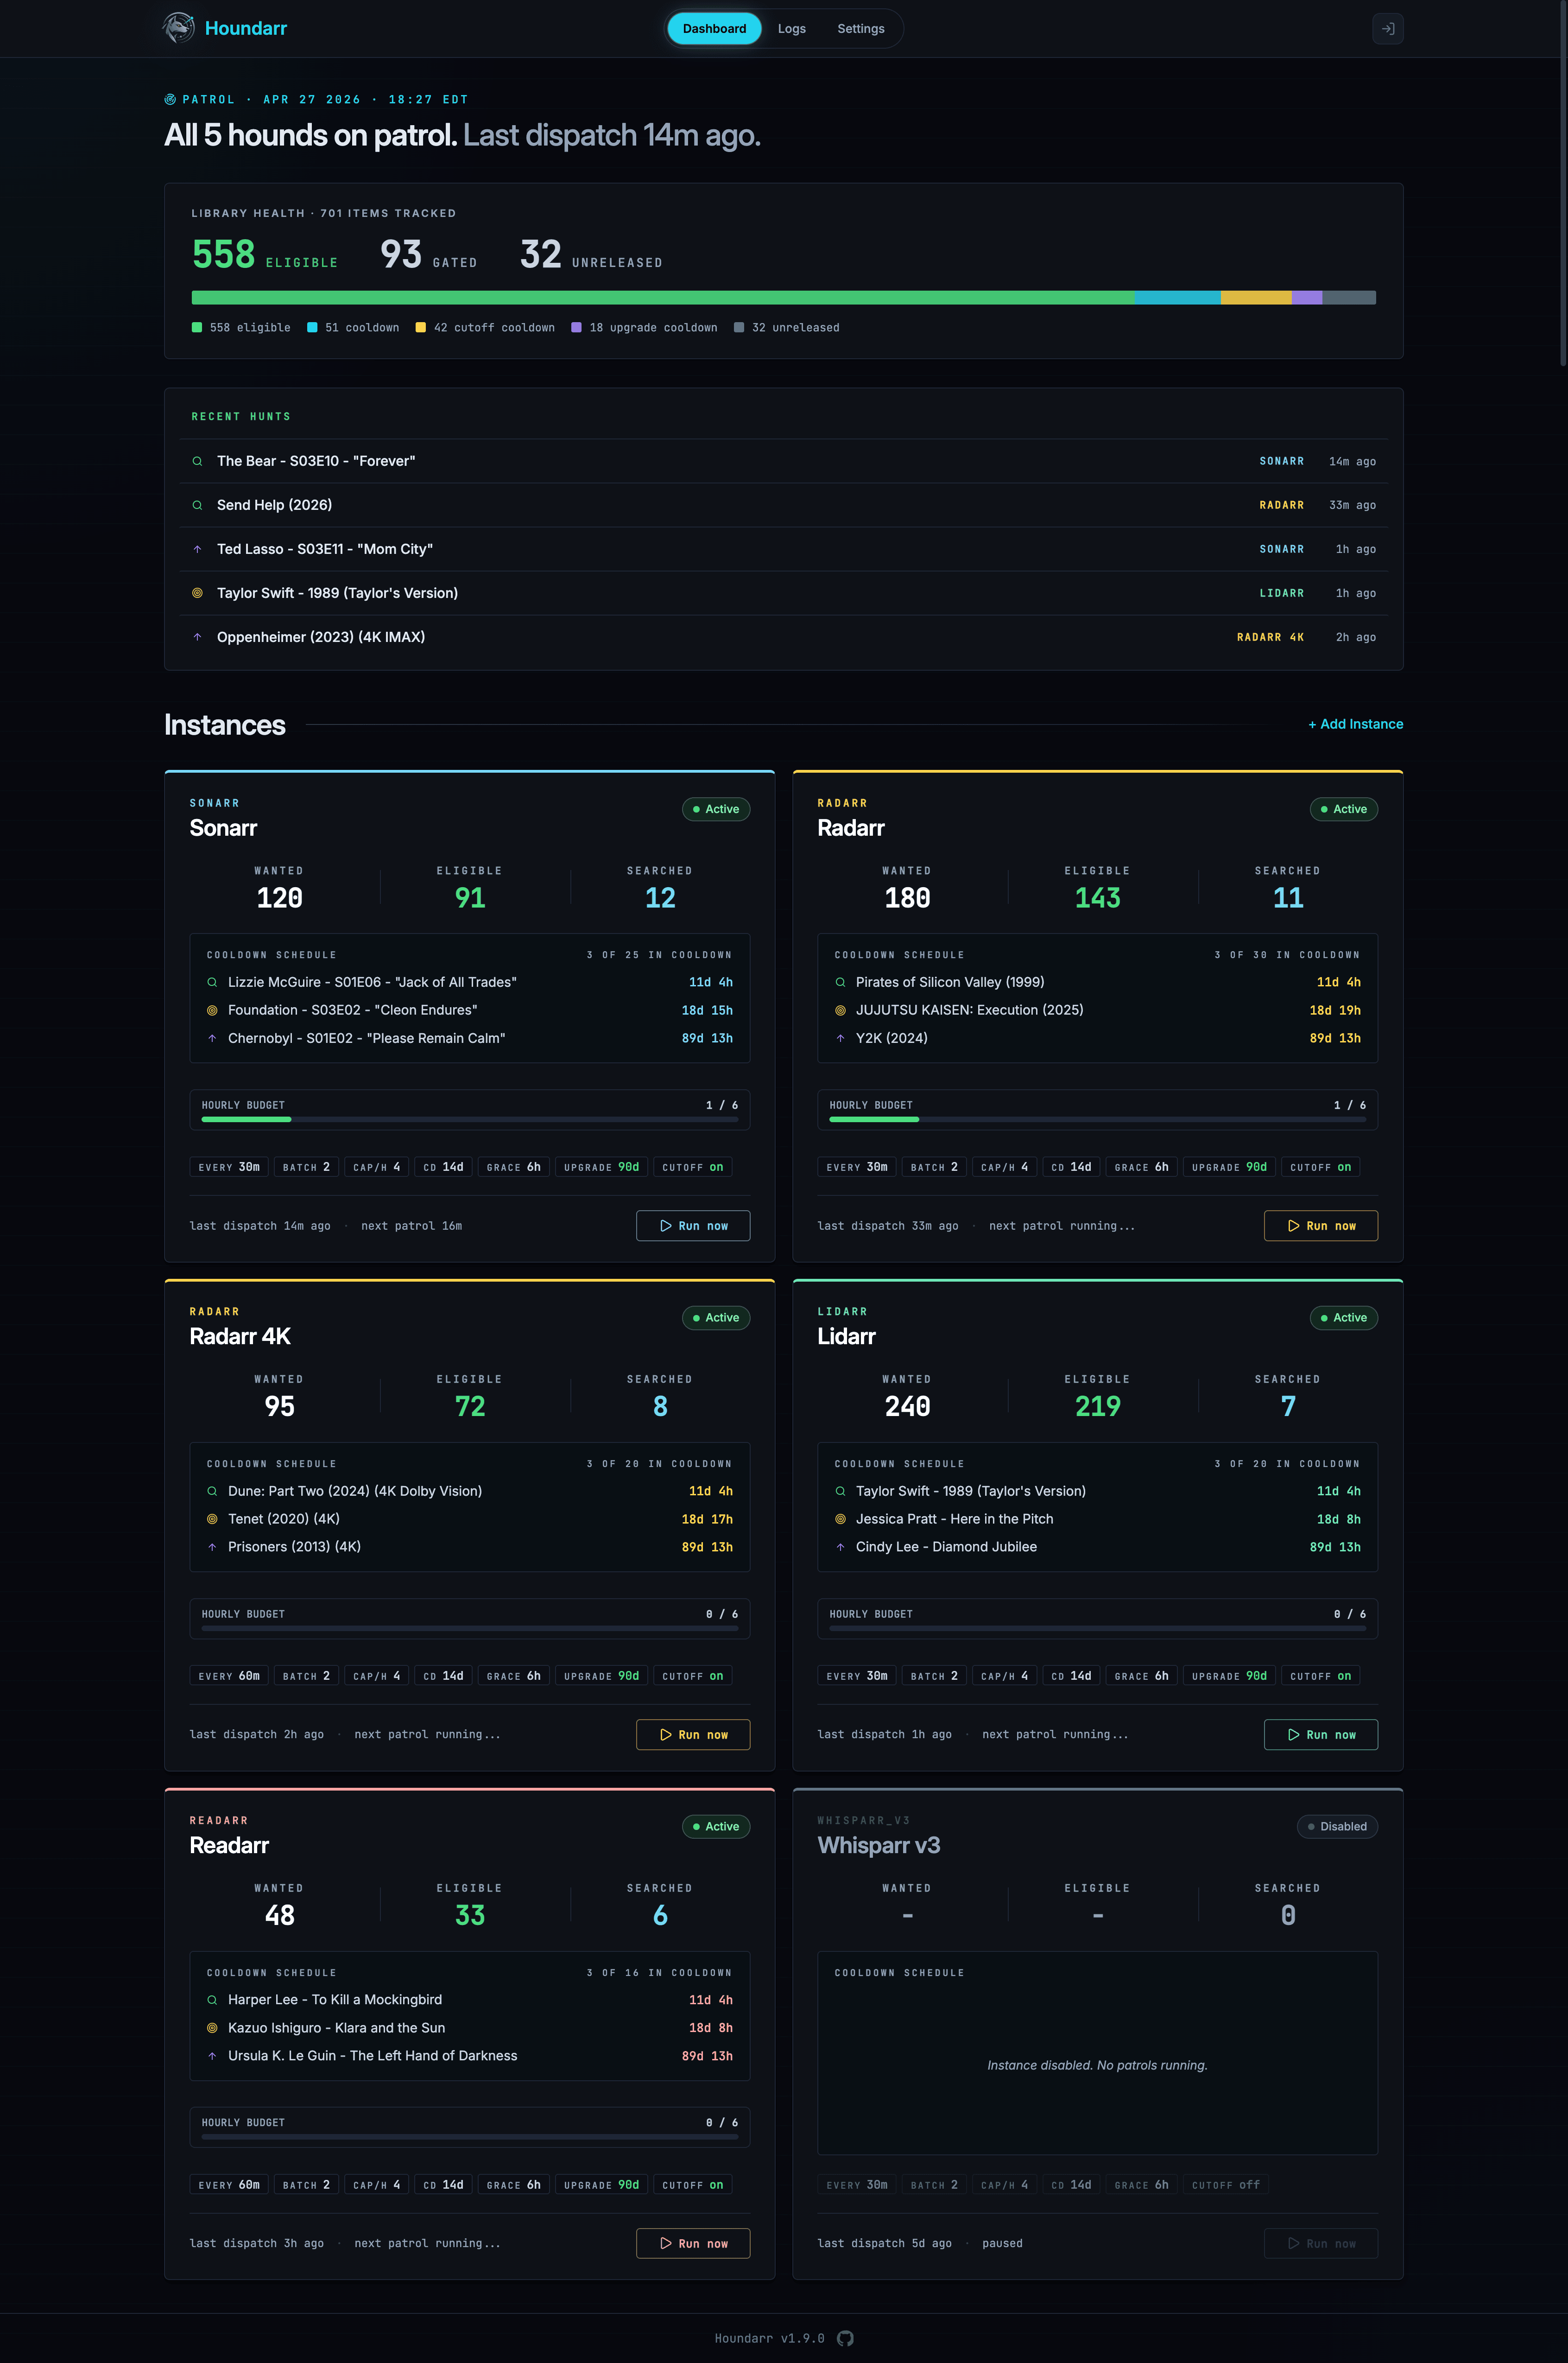Click cutoff icon beside Tenet (2020) (4K)
The width and height of the screenshot is (1568, 2363).
[x=212, y=1518]
